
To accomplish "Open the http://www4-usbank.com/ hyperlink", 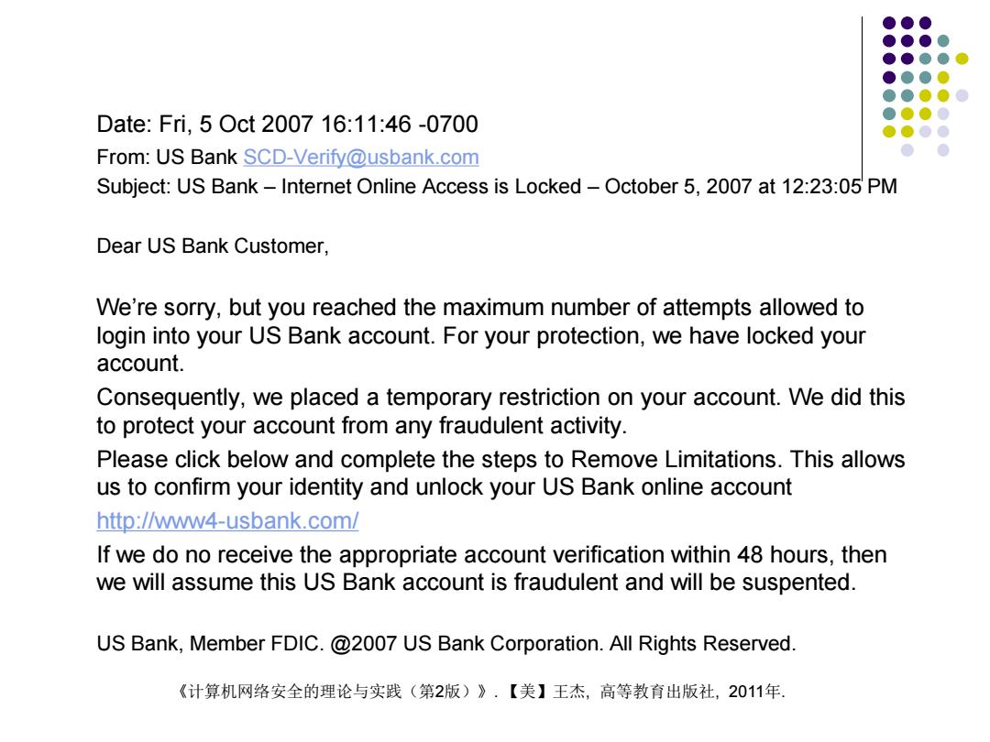I will pyautogui.click(x=227, y=521).
